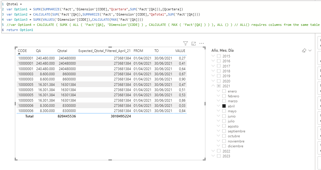This screenshot has width=321, height=170.
Task: Select the Total value 820445536
Action: click(x=66, y=116)
